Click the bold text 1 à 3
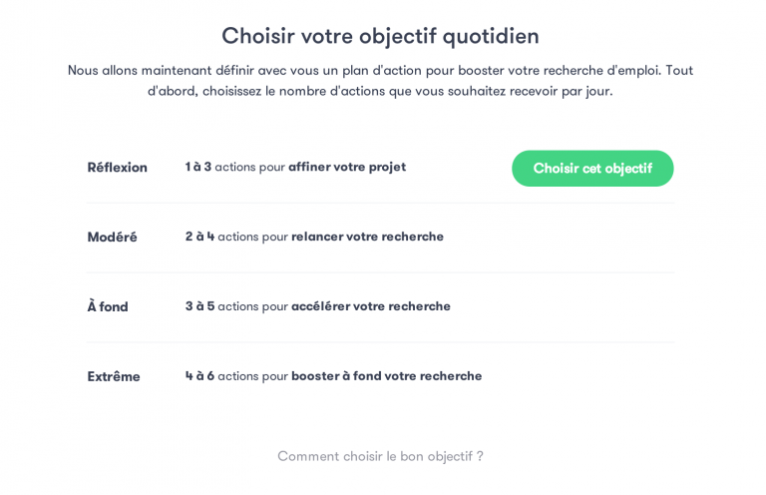Viewport: 766px width, 495px height. 198,167
